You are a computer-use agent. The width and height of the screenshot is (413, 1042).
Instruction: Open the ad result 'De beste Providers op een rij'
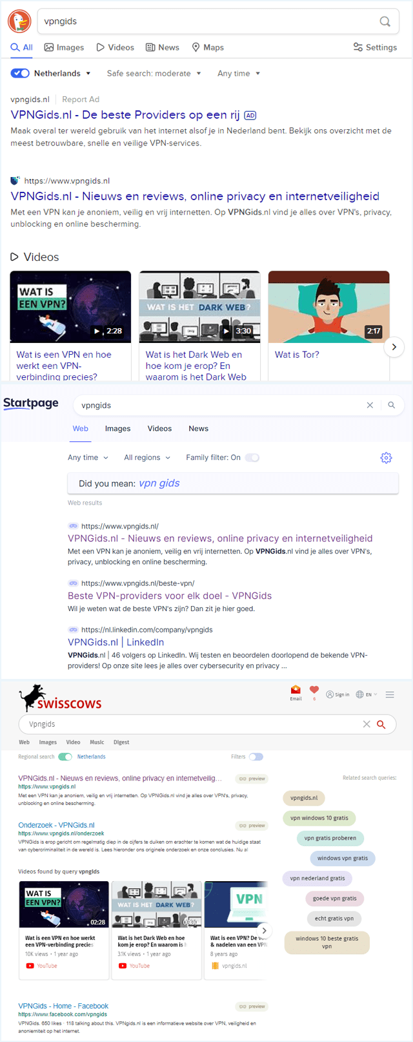125,115
